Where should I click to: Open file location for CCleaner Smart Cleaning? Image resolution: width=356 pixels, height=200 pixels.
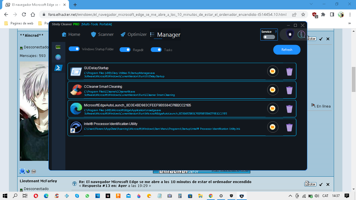tap(273, 90)
